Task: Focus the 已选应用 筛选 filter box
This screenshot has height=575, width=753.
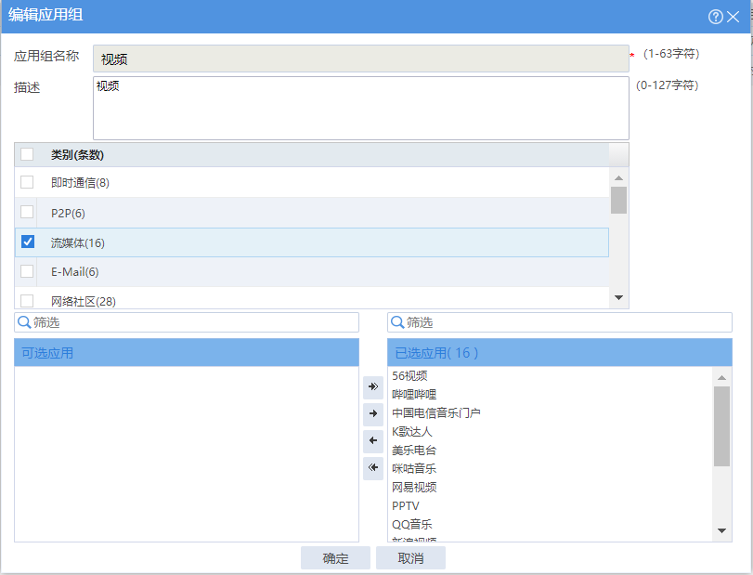Action: pyautogui.click(x=560, y=322)
